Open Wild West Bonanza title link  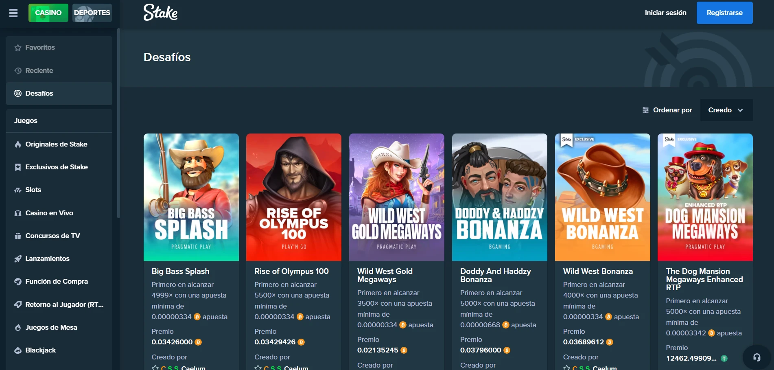pos(598,271)
